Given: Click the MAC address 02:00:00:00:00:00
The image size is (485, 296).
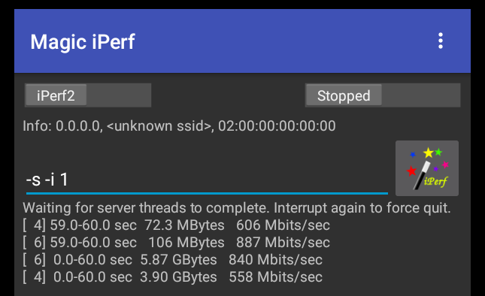Looking at the screenshot, I should (277, 126).
